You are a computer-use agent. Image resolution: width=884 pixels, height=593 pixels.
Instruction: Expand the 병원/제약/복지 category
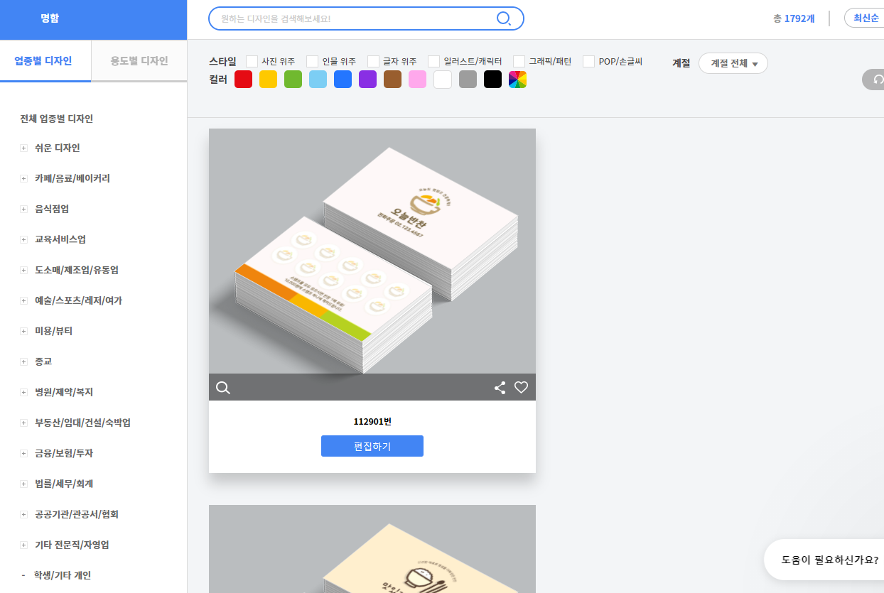(23, 392)
